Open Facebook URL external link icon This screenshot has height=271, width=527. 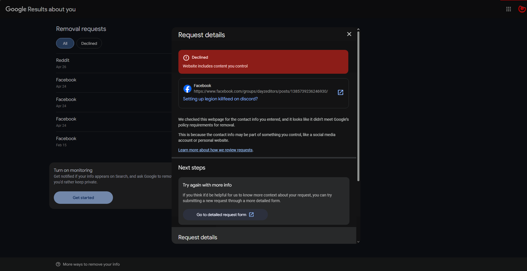341,92
